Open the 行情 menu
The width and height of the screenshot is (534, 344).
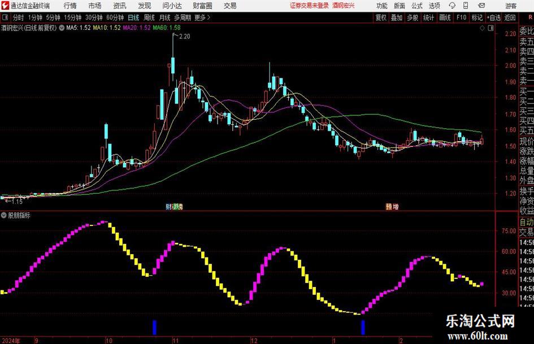pyautogui.click(x=70, y=6)
